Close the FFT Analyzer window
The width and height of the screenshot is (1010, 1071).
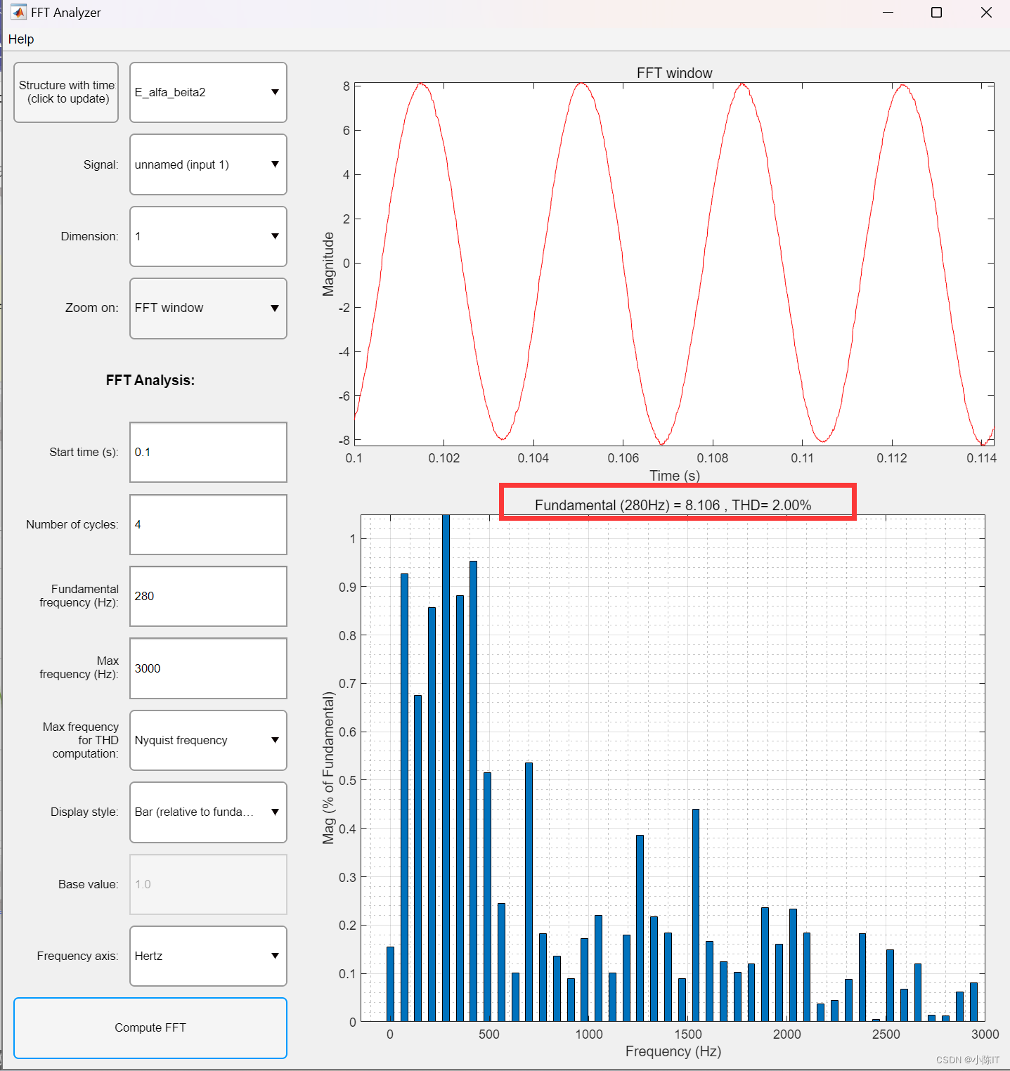click(x=986, y=13)
